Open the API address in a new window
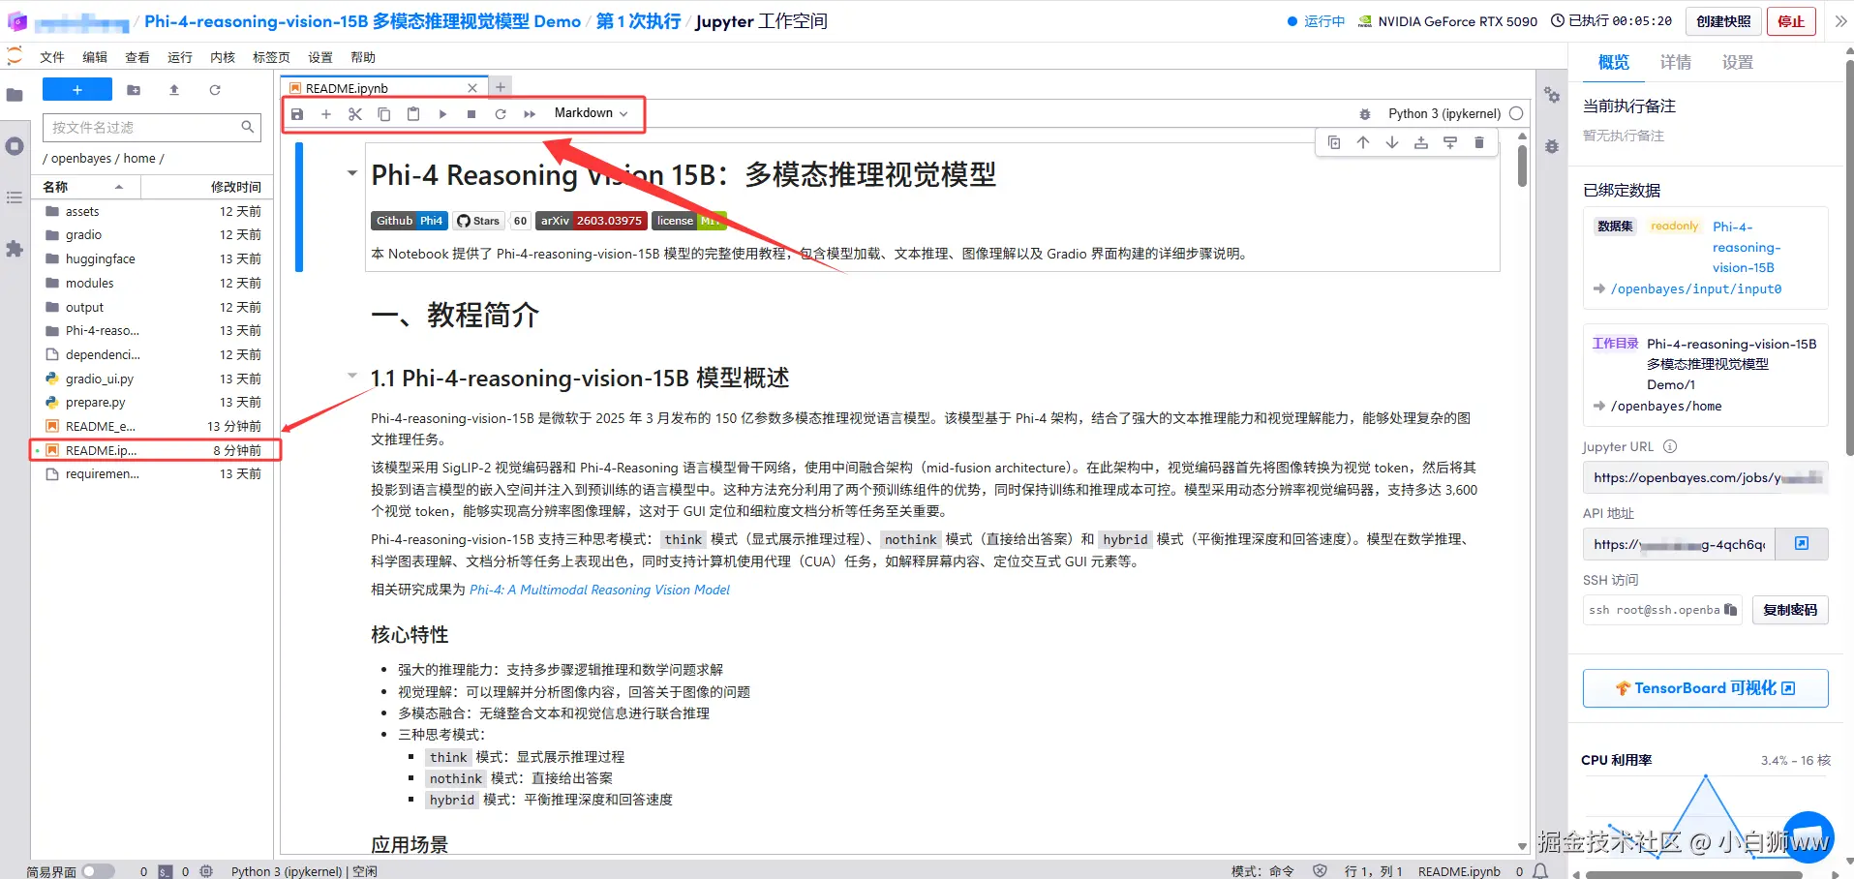The width and height of the screenshot is (1854, 879). (x=1802, y=544)
